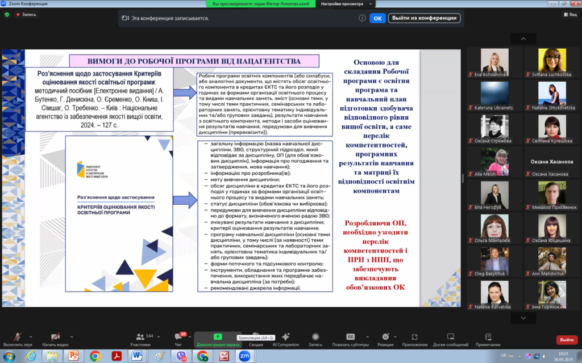Open the AI Companion sparkle icon
The width and height of the screenshot is (582, 363).
285,337
